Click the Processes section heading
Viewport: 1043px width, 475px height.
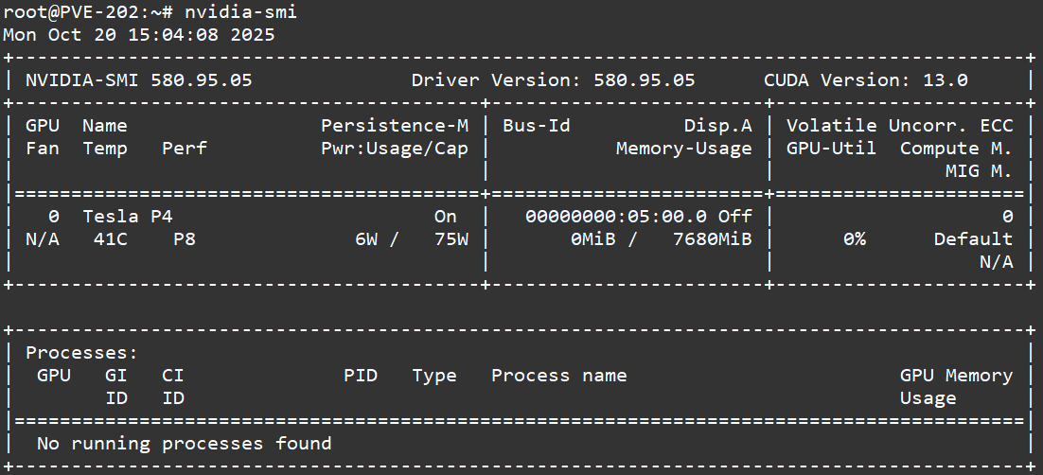tap(81, 353)
